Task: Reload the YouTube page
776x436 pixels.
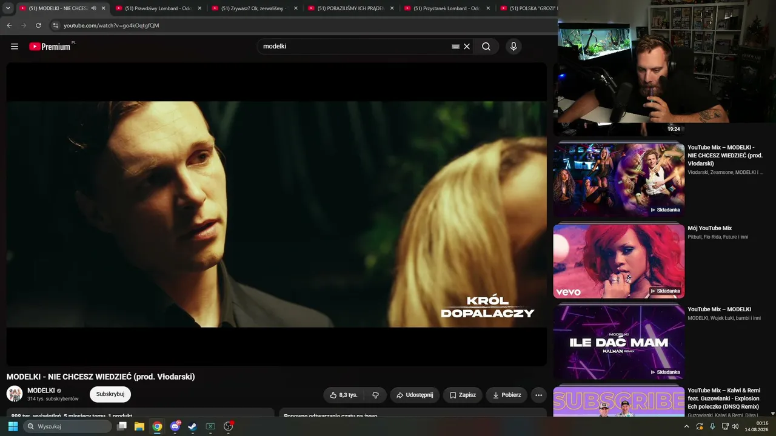Action: pos(38,25)
